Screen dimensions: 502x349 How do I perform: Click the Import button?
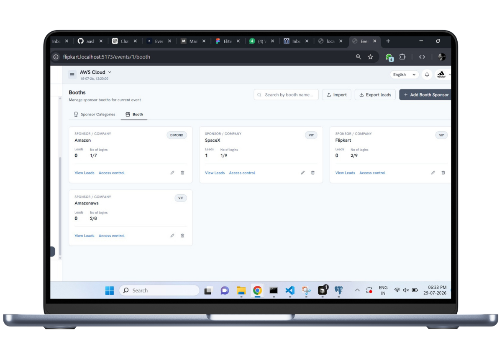(337, 95)
